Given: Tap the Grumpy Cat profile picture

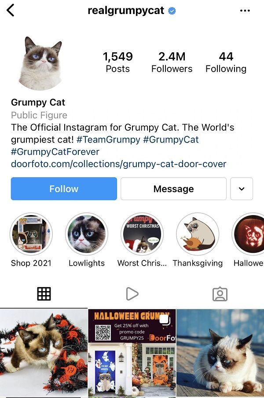Looking at the screenshot, I should tap(40, 63).
